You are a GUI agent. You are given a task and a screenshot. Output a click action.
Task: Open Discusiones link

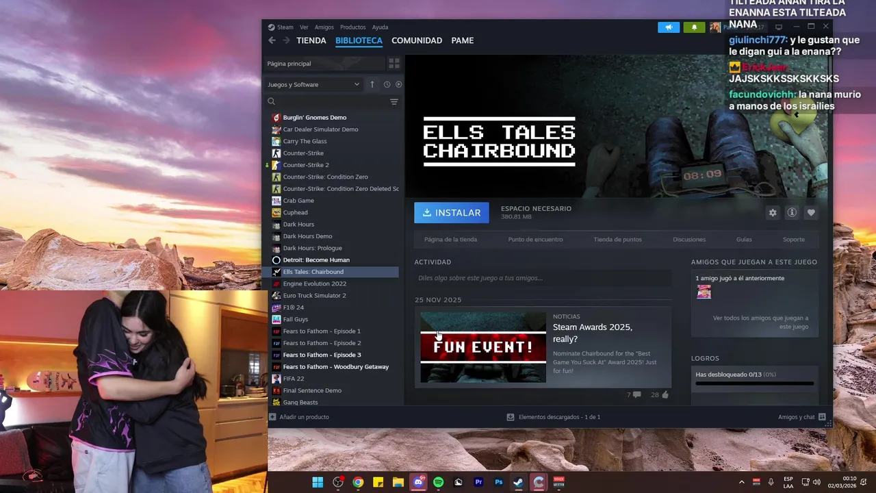point(689,240)
